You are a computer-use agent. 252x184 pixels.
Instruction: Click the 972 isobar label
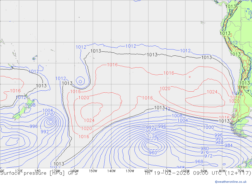pyautogui.click(x=208, y=156)
